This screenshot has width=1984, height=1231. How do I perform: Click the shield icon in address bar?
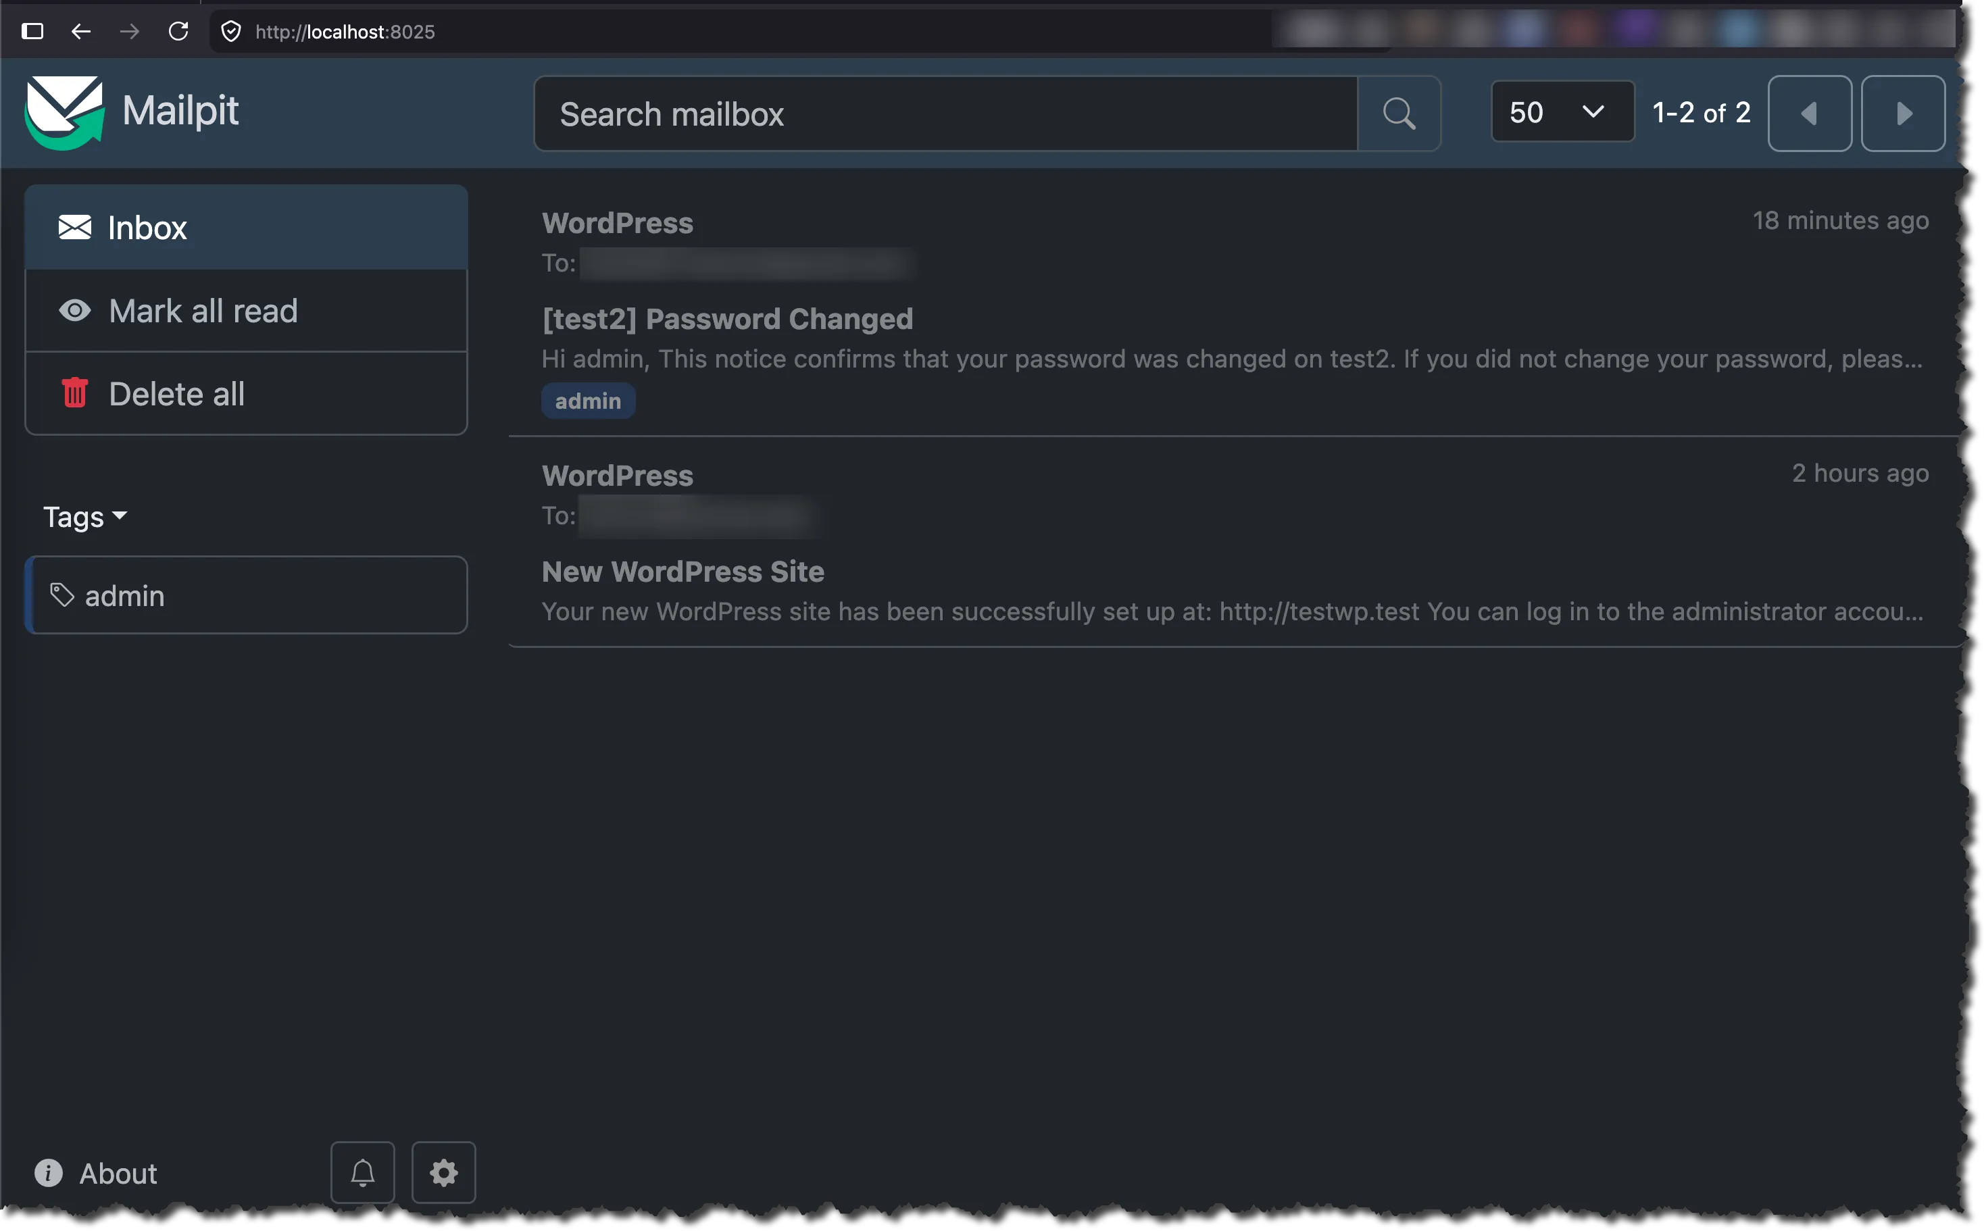[231, 31]
